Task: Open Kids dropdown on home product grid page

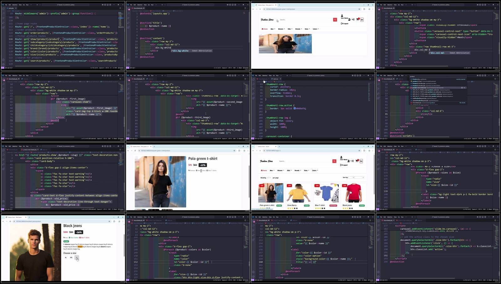Action: pos(289,171)
